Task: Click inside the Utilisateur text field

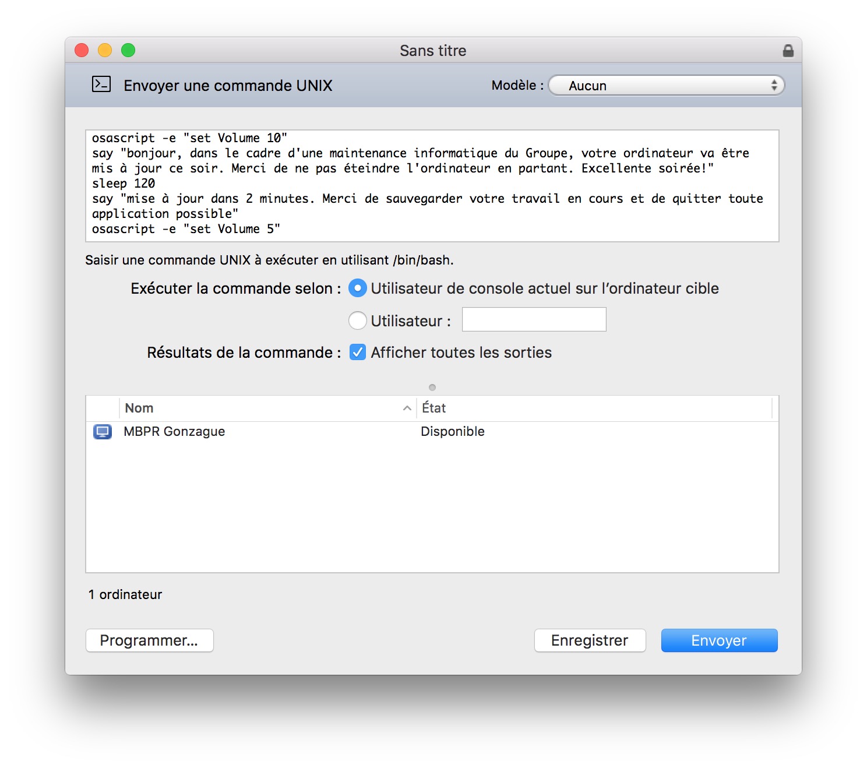Action: 534,320
